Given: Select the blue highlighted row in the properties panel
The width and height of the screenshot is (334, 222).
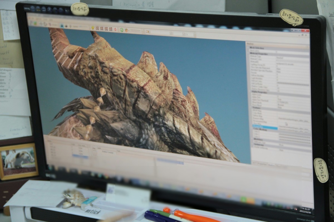Looking at the screenshot, I should pyautogui.click(x=265, y=127).
